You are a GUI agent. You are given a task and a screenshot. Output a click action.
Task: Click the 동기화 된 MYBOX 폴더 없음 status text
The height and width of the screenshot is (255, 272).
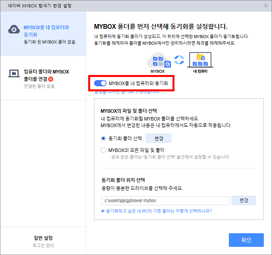pyautogui.click(x=50, y=42)
